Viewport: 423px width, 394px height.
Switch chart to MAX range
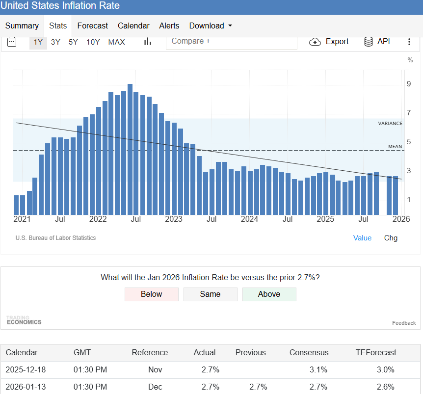pos(116,42)
